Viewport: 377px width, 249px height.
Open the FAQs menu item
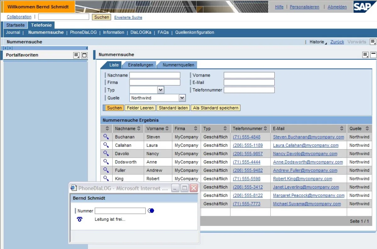coord(163,32)
